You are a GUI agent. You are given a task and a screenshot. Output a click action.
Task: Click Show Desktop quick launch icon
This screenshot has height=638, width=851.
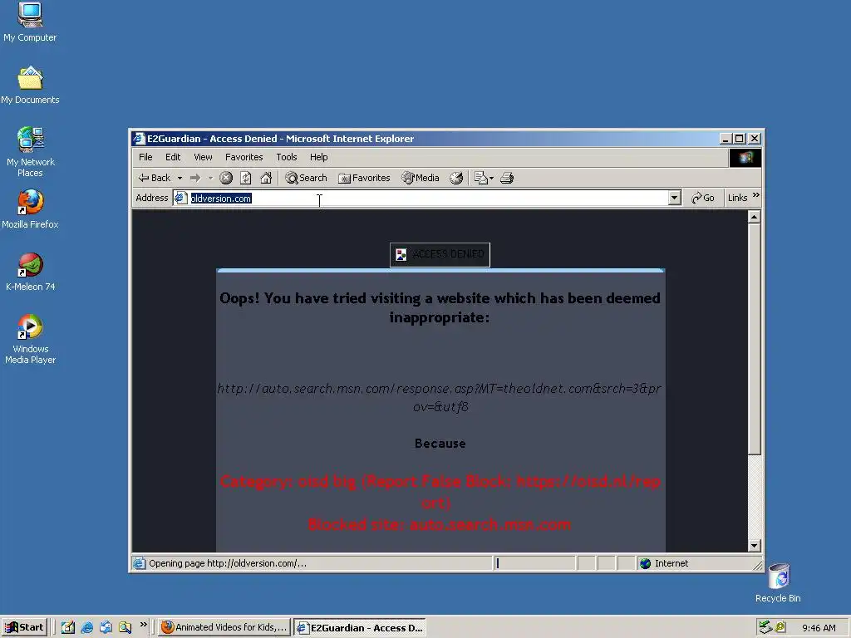(x=68, y=627)
